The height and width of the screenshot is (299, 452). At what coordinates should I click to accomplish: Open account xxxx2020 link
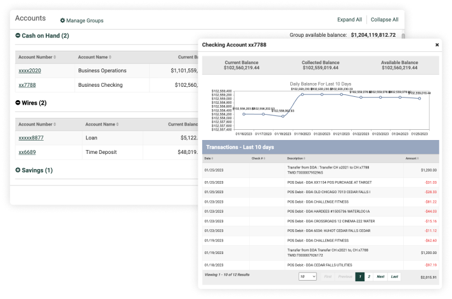point(29,71)
